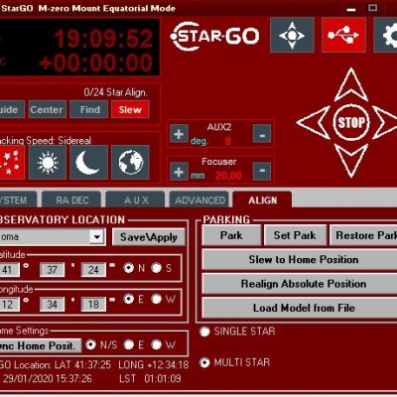397x397 pixels.
Task: Click the Focuser value 20.00
Action: tap(228, 176)
